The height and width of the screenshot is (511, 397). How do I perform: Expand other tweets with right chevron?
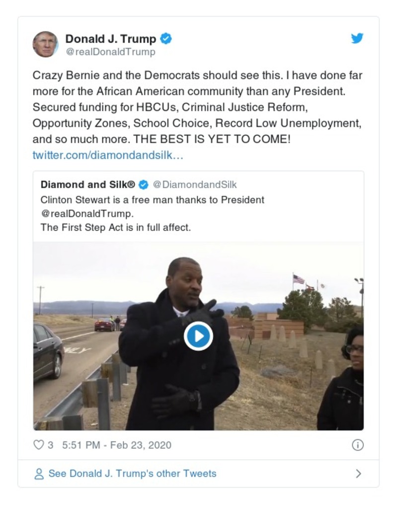tap(358, 474)
